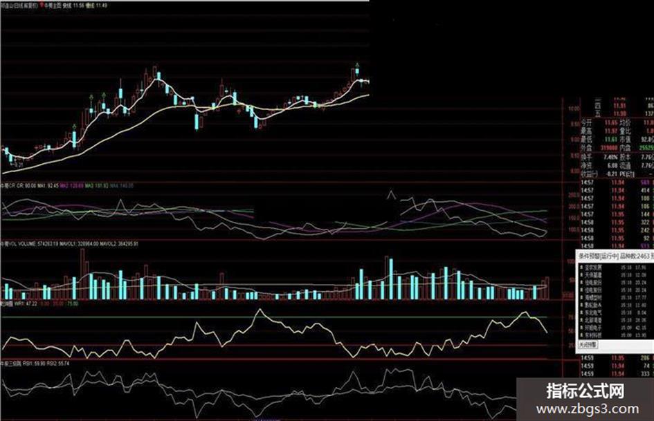Select the 净资 6.08 quote field
Image resolution: width=654 pixels, height=421 pixels.
(600, 165)
